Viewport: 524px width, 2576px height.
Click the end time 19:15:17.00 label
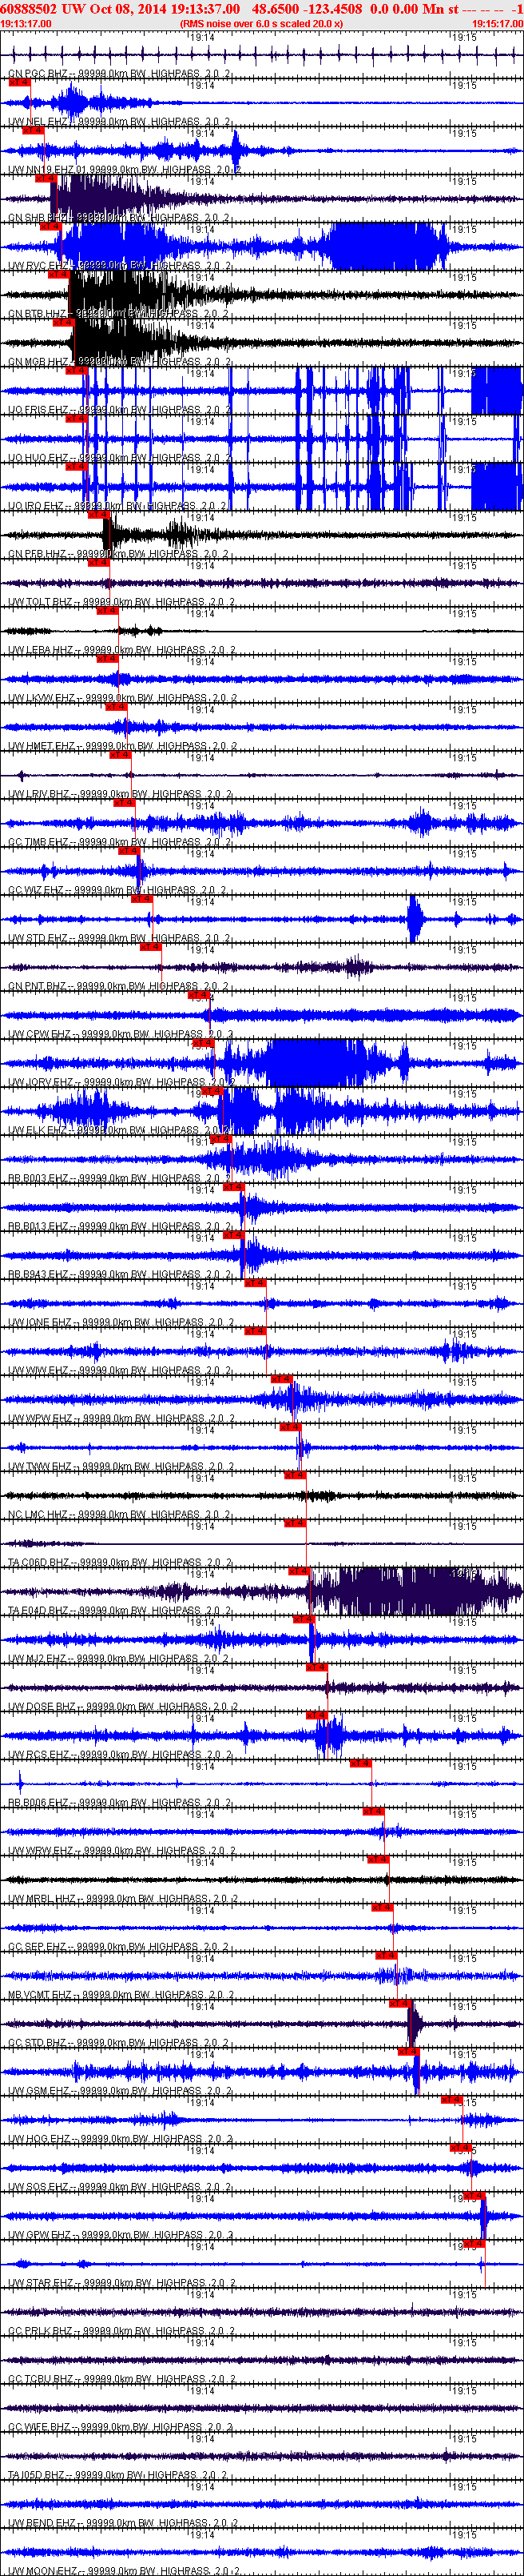(x=497, y=23)
